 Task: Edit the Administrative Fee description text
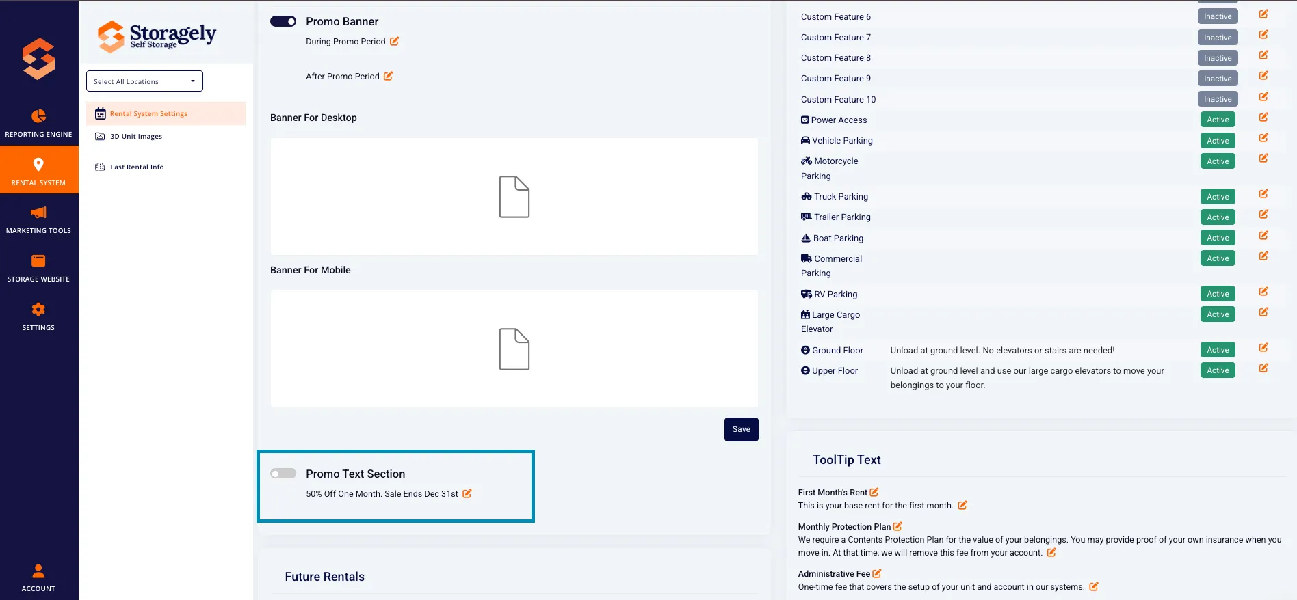pos(1094,586)
